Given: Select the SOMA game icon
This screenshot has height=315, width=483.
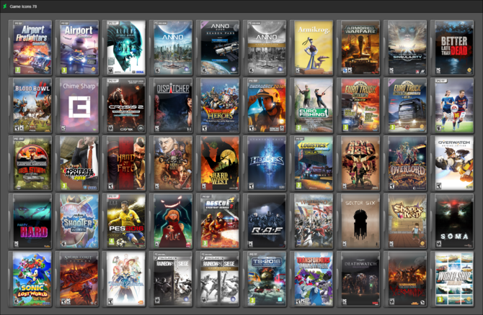Looking at the screenshot, I should [452, 221].
